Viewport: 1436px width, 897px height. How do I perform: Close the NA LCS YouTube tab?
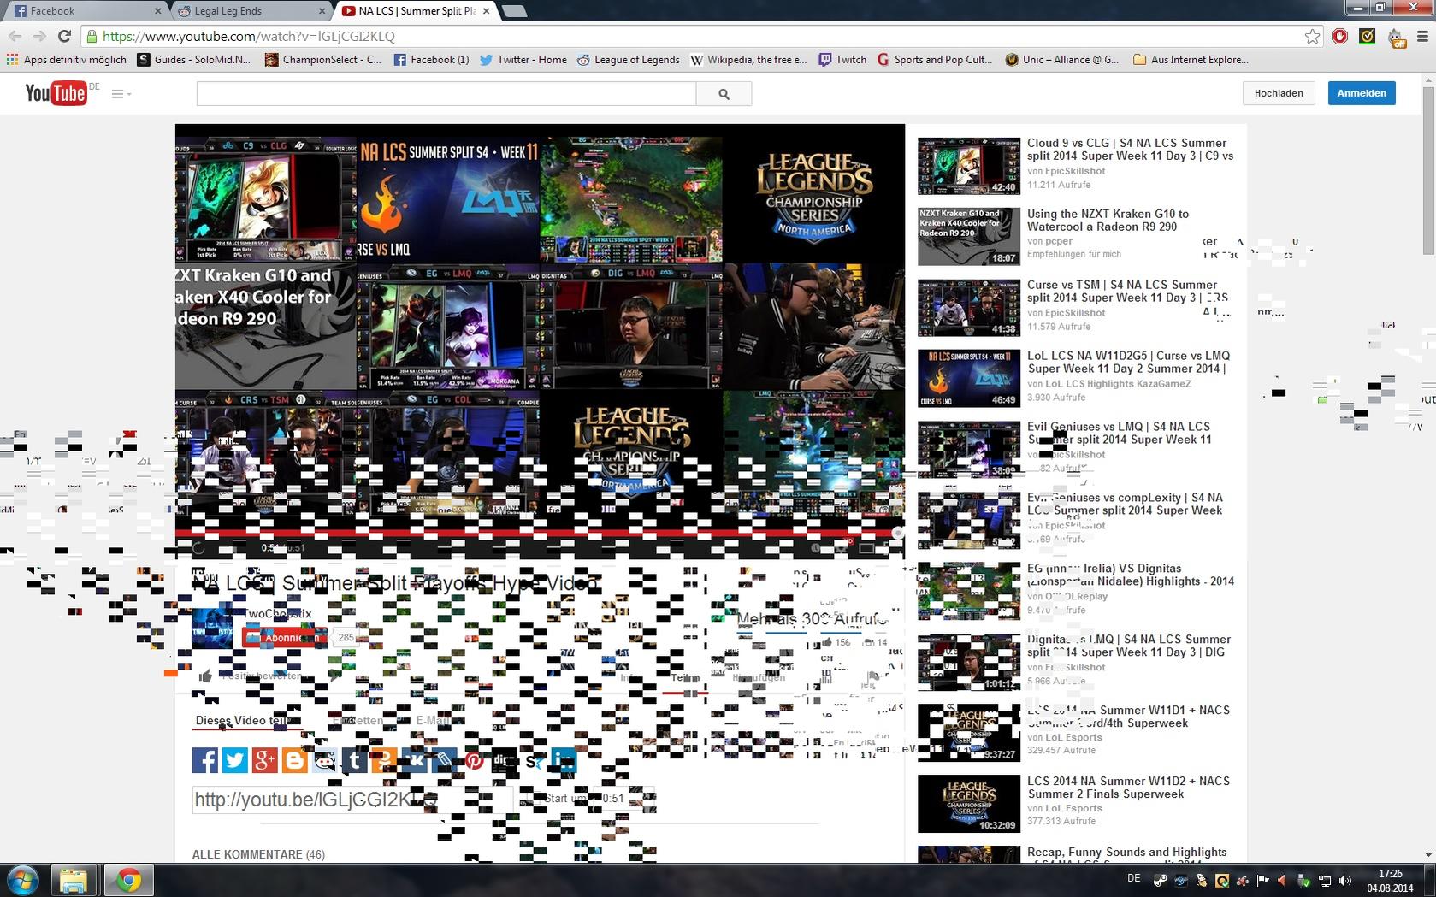[487, 10]
